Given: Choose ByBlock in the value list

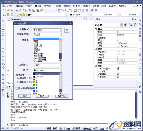Looking at the screenshot, I should click(x=46, y=77).
